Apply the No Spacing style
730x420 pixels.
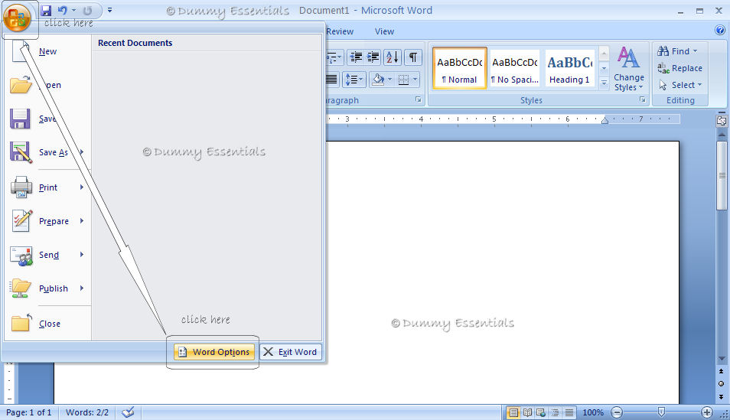514,68
